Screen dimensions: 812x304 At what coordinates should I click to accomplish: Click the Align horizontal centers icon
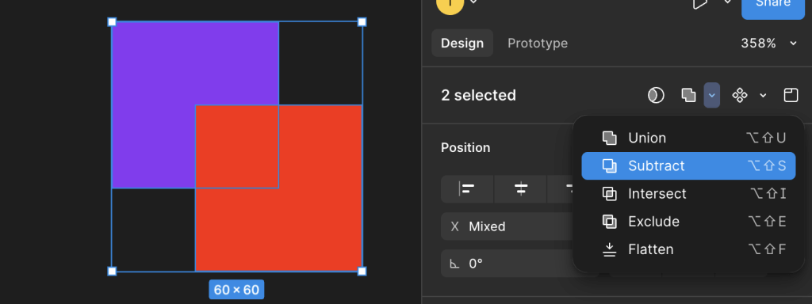[521, 189]
